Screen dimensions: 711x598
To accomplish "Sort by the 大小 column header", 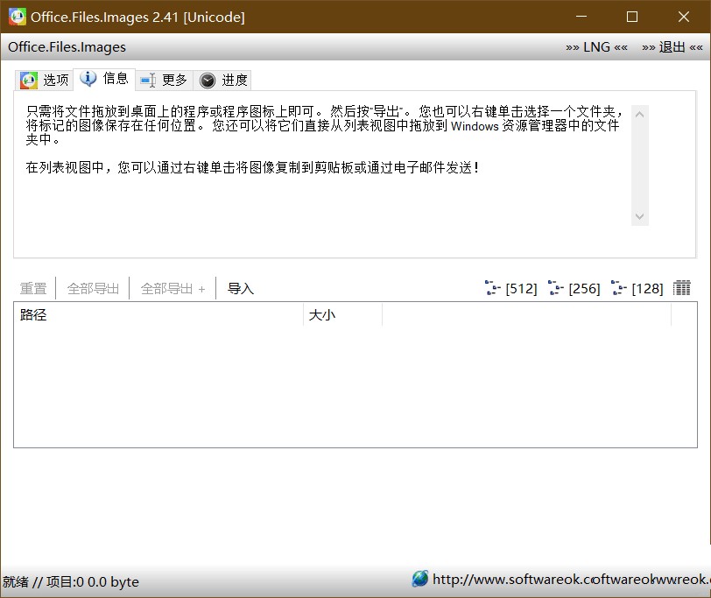I will tap(343, 314).
